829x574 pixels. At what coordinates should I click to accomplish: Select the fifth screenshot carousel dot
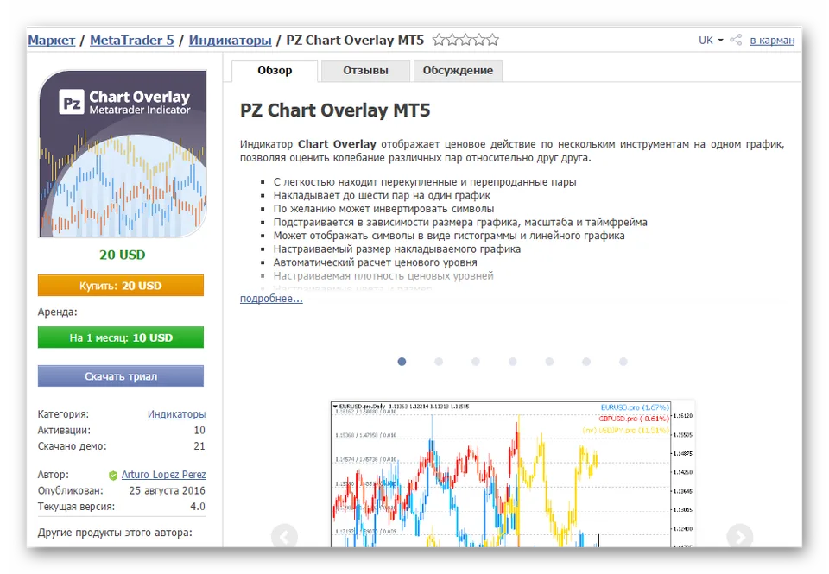pos(549,362)
